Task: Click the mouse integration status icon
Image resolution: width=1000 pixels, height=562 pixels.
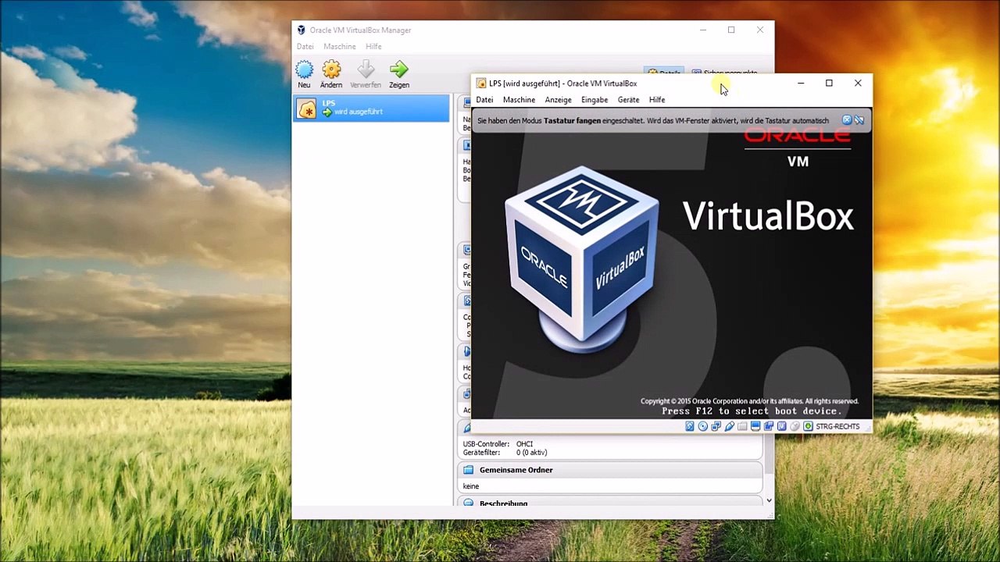Action: 795,426
